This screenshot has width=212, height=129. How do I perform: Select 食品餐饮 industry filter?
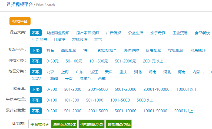(202, 33)
